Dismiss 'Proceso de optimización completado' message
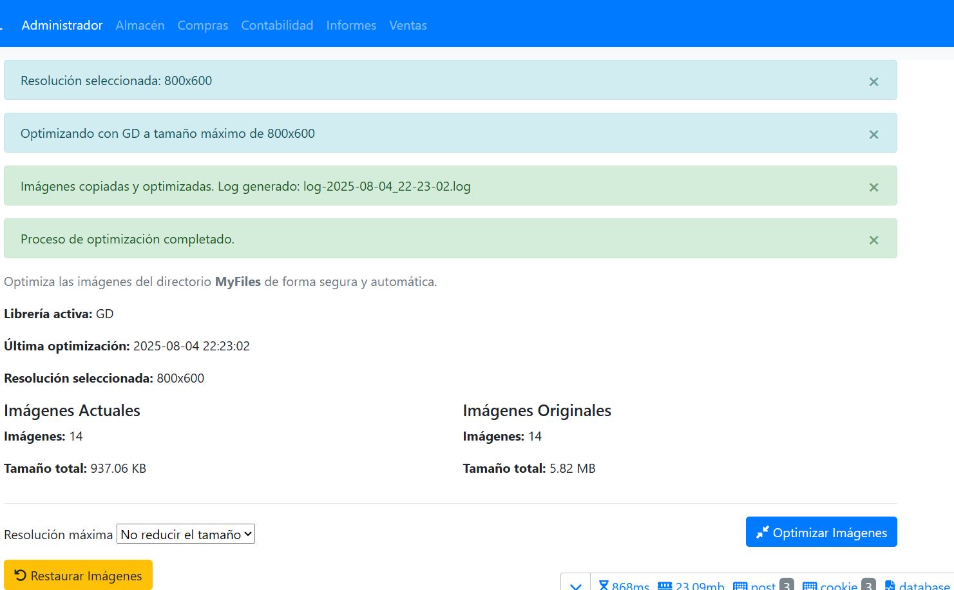954x590 pixels. pos(873,240)
